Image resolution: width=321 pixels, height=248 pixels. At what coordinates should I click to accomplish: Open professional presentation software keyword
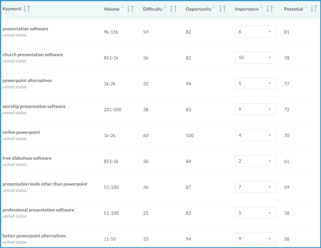(x=38, y=210)
